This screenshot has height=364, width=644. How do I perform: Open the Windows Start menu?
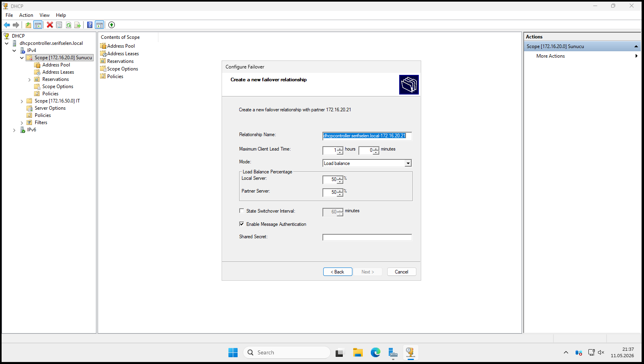[x=233, y=352]
